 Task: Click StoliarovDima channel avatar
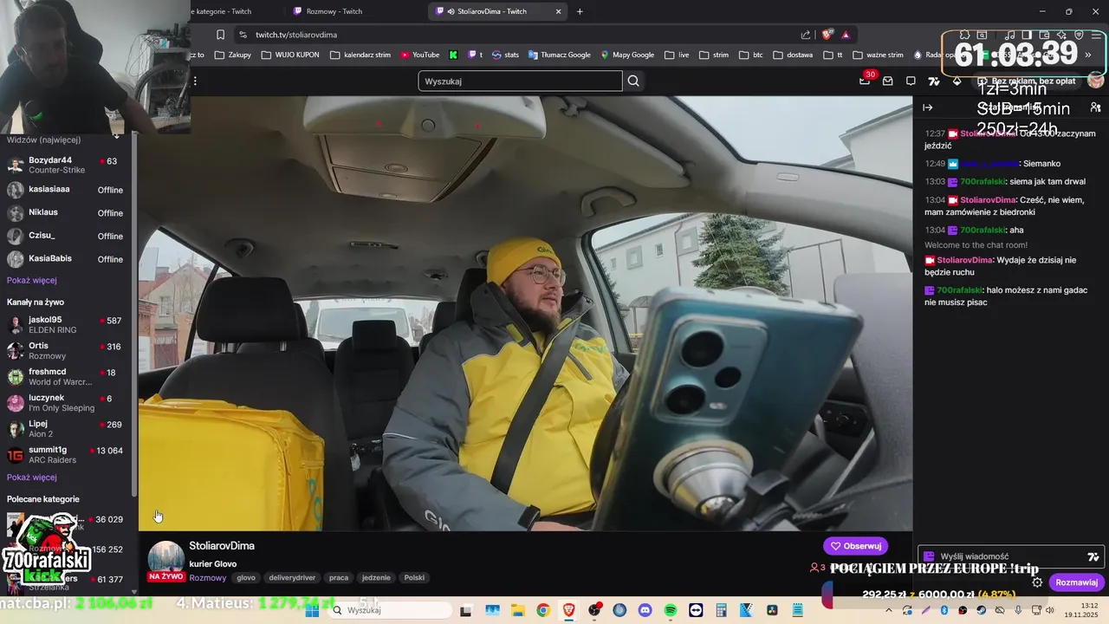165,557
